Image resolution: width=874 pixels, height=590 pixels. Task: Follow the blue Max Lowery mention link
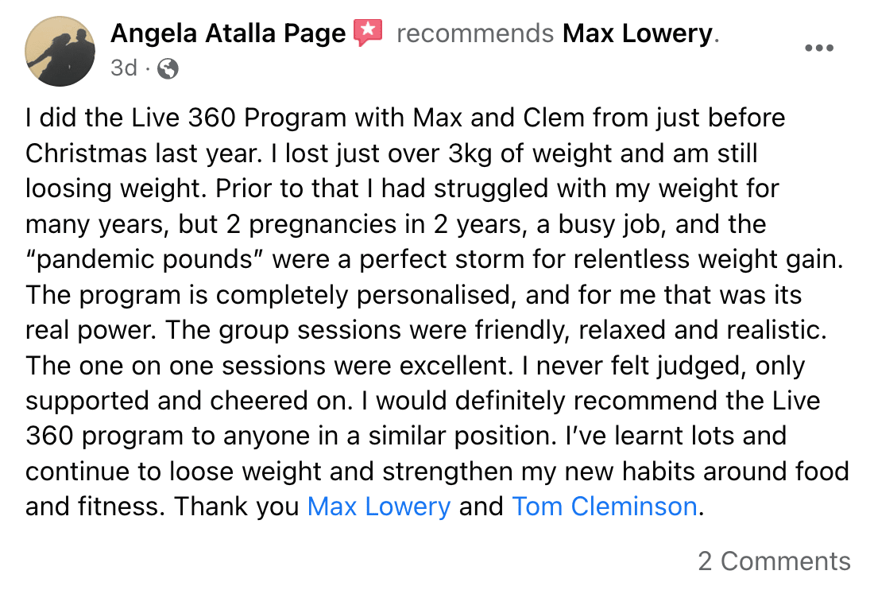coord(379,507)
